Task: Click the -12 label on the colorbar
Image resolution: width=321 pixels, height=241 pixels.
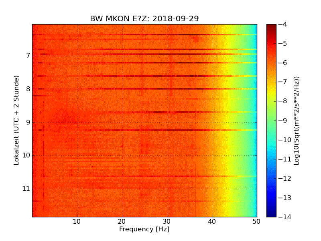Action: click(285, 178)
